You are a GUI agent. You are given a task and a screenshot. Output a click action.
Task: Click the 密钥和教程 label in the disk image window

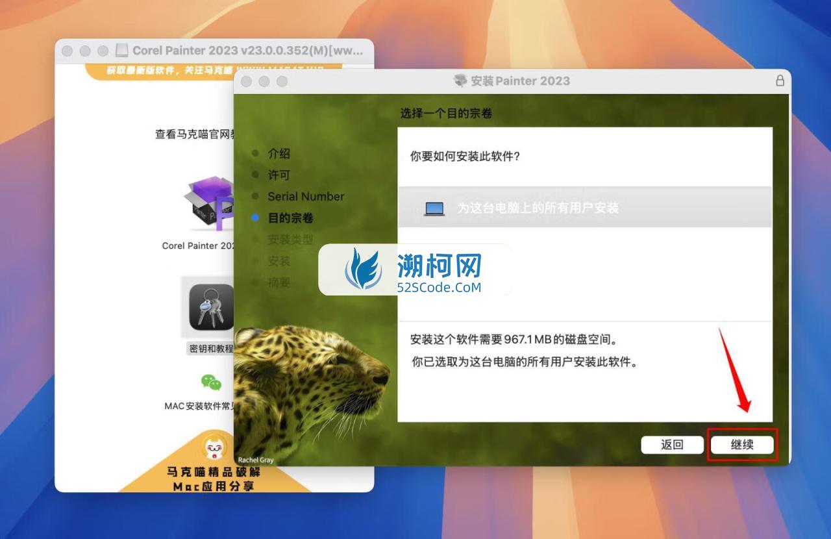(x=211, y=349)
